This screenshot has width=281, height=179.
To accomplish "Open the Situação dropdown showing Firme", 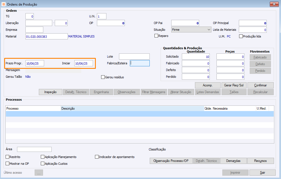I will point(191,30).
